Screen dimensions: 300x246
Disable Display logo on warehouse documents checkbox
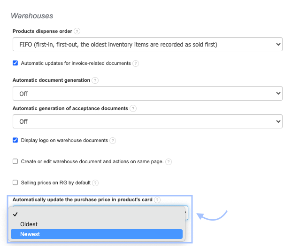[x=15, y=141]
